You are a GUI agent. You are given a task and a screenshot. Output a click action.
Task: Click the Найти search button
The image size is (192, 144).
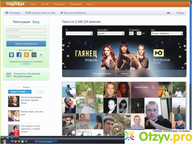[124, 73]
